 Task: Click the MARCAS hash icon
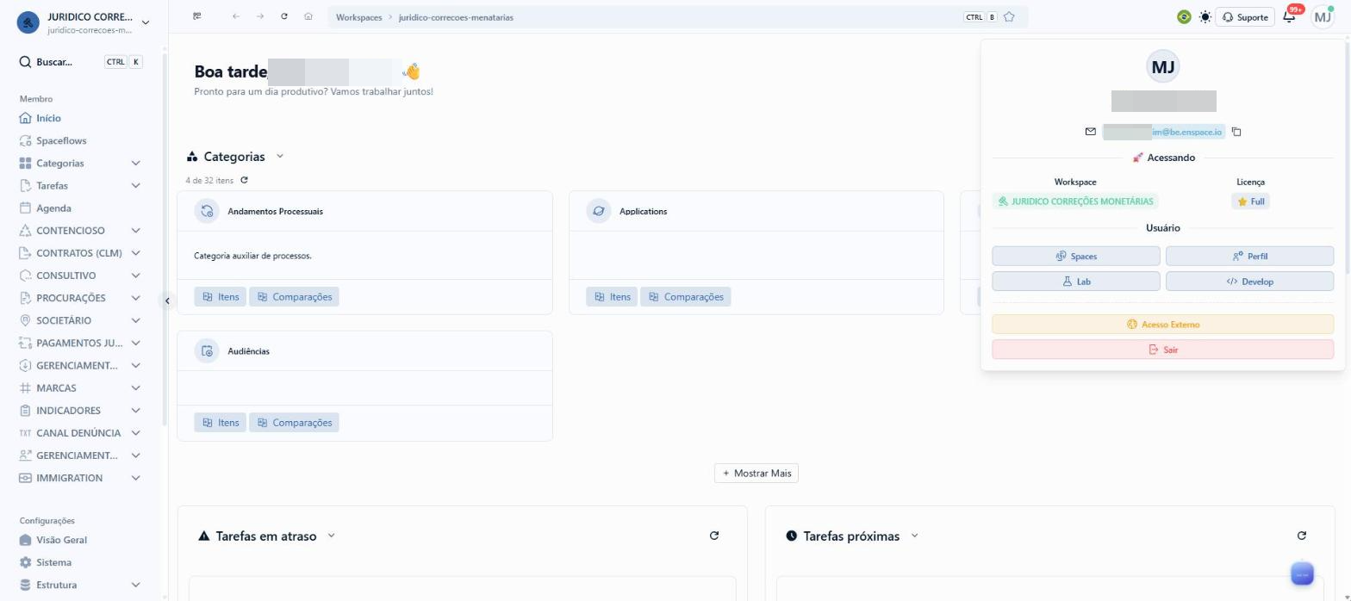tap(25, 388)
